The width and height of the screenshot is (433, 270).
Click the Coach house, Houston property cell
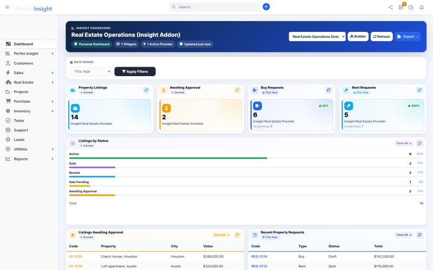119,256
